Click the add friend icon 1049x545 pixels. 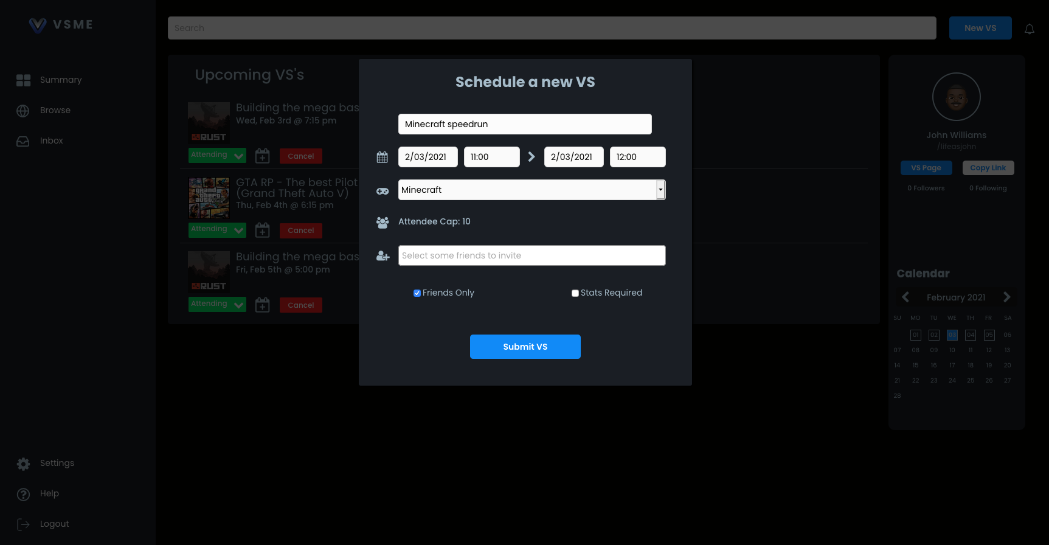click(x=383, y=256)
